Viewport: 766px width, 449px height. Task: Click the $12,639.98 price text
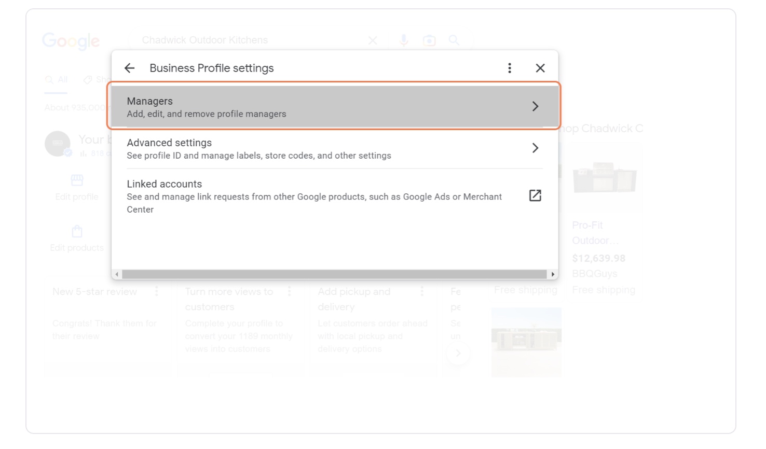pyautogui.click(x=598, y=258)
